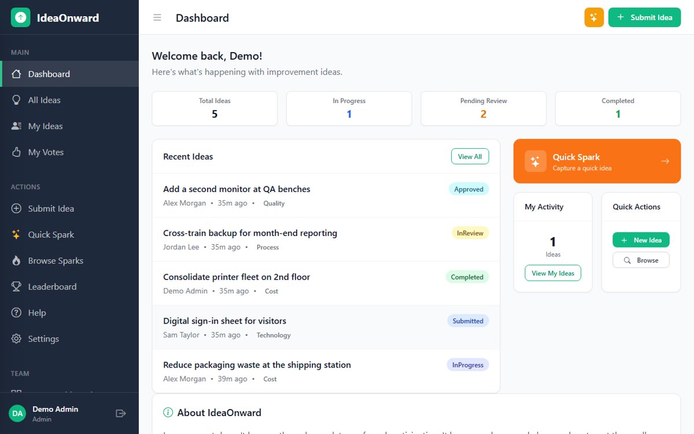Click the All Ideas lightbulb icon

pyautogui.click(x=16, y=100)
